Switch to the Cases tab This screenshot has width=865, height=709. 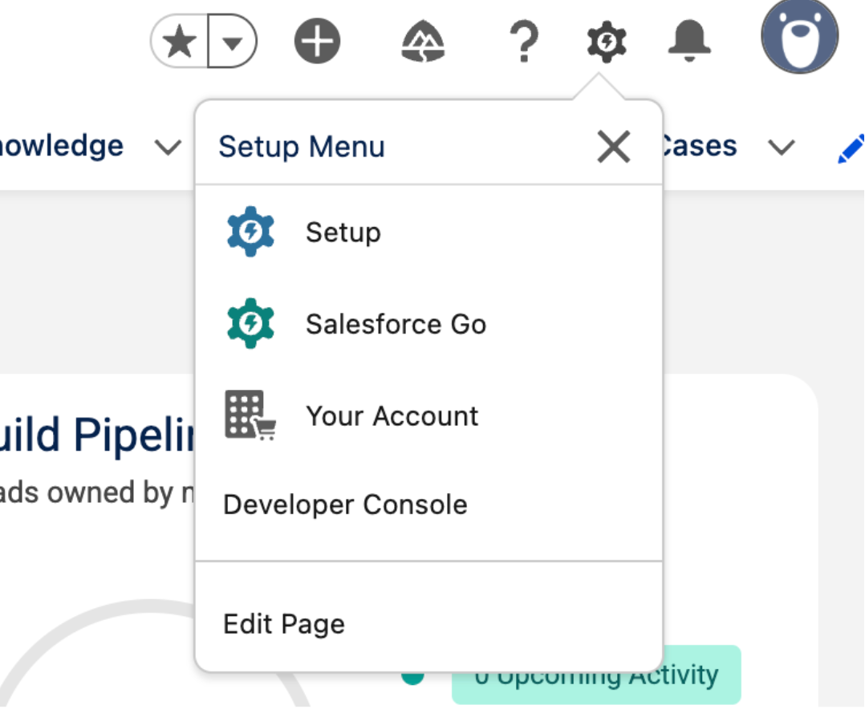(x=696, y=146)
